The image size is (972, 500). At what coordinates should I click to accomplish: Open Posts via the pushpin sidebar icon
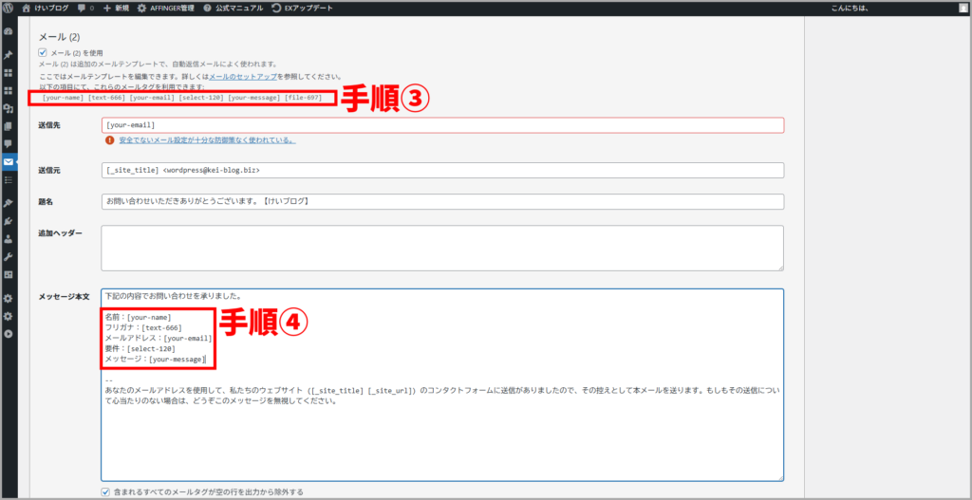[9, 54]
